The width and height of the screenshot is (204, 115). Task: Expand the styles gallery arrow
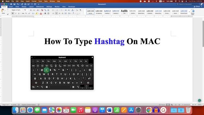click(189, 12)
